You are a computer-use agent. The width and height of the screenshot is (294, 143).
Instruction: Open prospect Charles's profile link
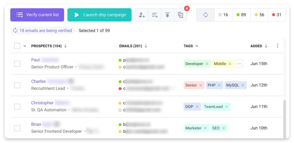pos(39,82)
